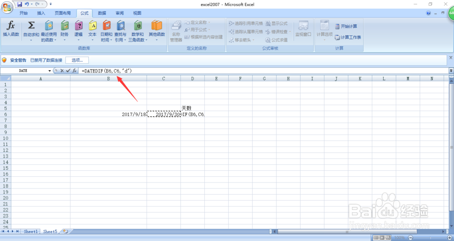This screenshot has height=241, width=454.
Task: Select cell C6 containing 2017/9/30
Action: (163, 114)
